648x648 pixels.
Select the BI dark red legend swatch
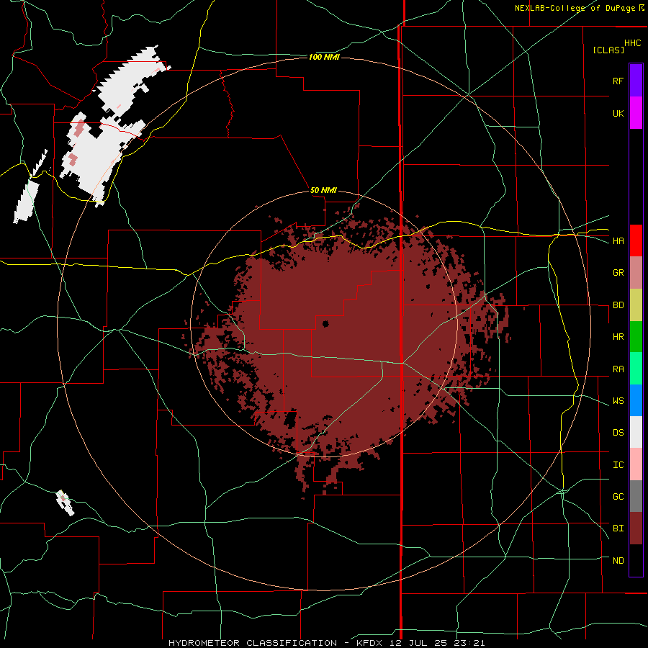pos(636,528)
